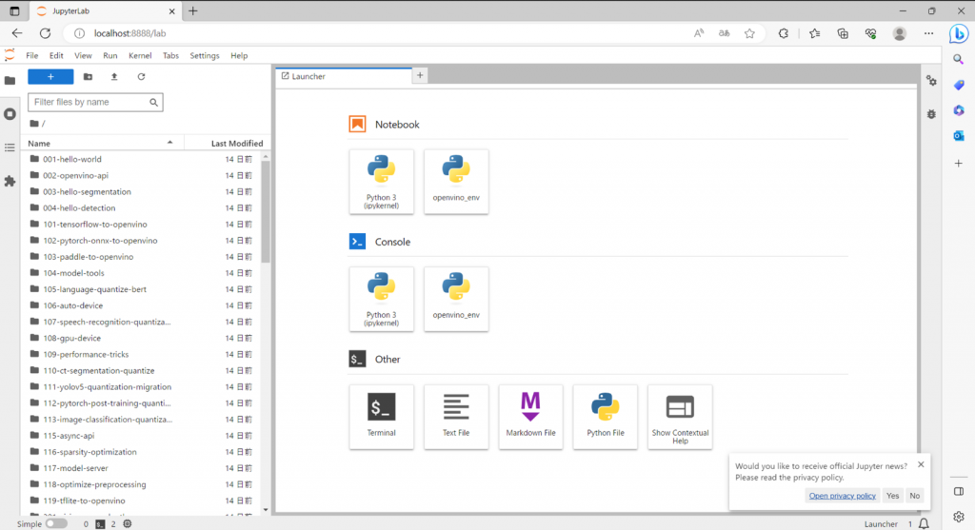Viewport: 975px width, 530px height.
Task: Select 102-pytorch-onnx-to-openvino folder
Action: pos(143,241)
